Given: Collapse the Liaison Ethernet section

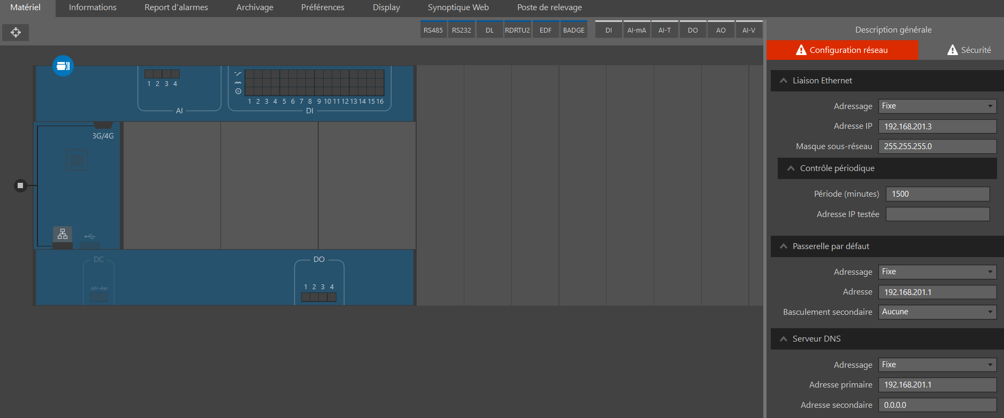Looking at the screenshot, I should click(784, 81).
